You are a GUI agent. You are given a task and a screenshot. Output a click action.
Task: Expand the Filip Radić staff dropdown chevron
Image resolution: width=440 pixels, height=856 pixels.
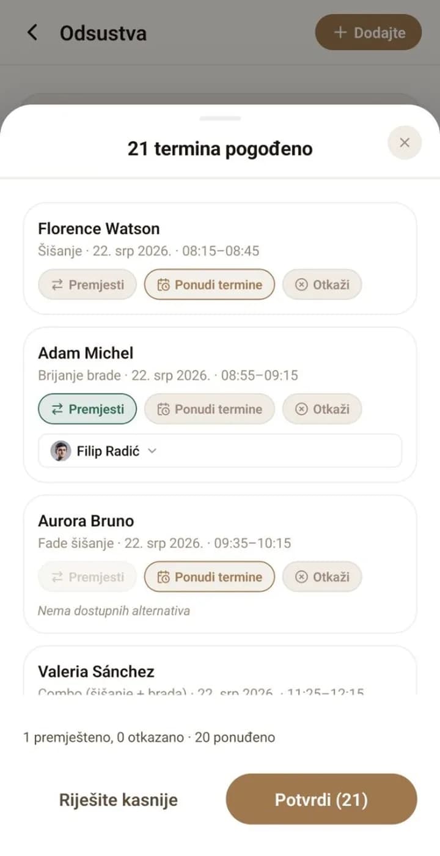tap(153, 451)
